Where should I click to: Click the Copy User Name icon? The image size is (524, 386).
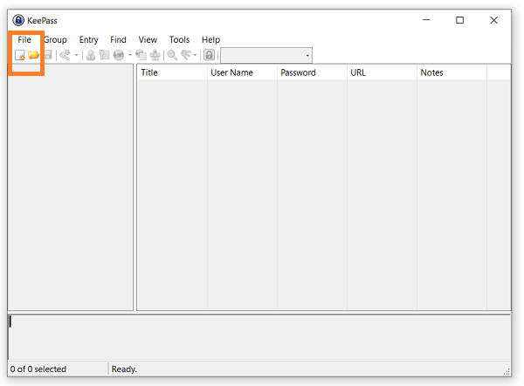tap(91, 55)
